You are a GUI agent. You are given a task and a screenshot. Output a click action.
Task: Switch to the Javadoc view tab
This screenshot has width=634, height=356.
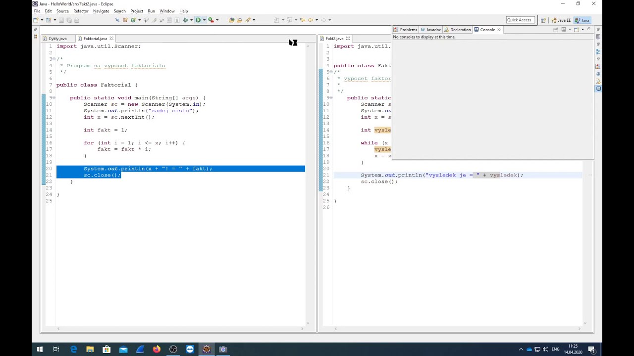pyautogui.click(x=430, y=30)
